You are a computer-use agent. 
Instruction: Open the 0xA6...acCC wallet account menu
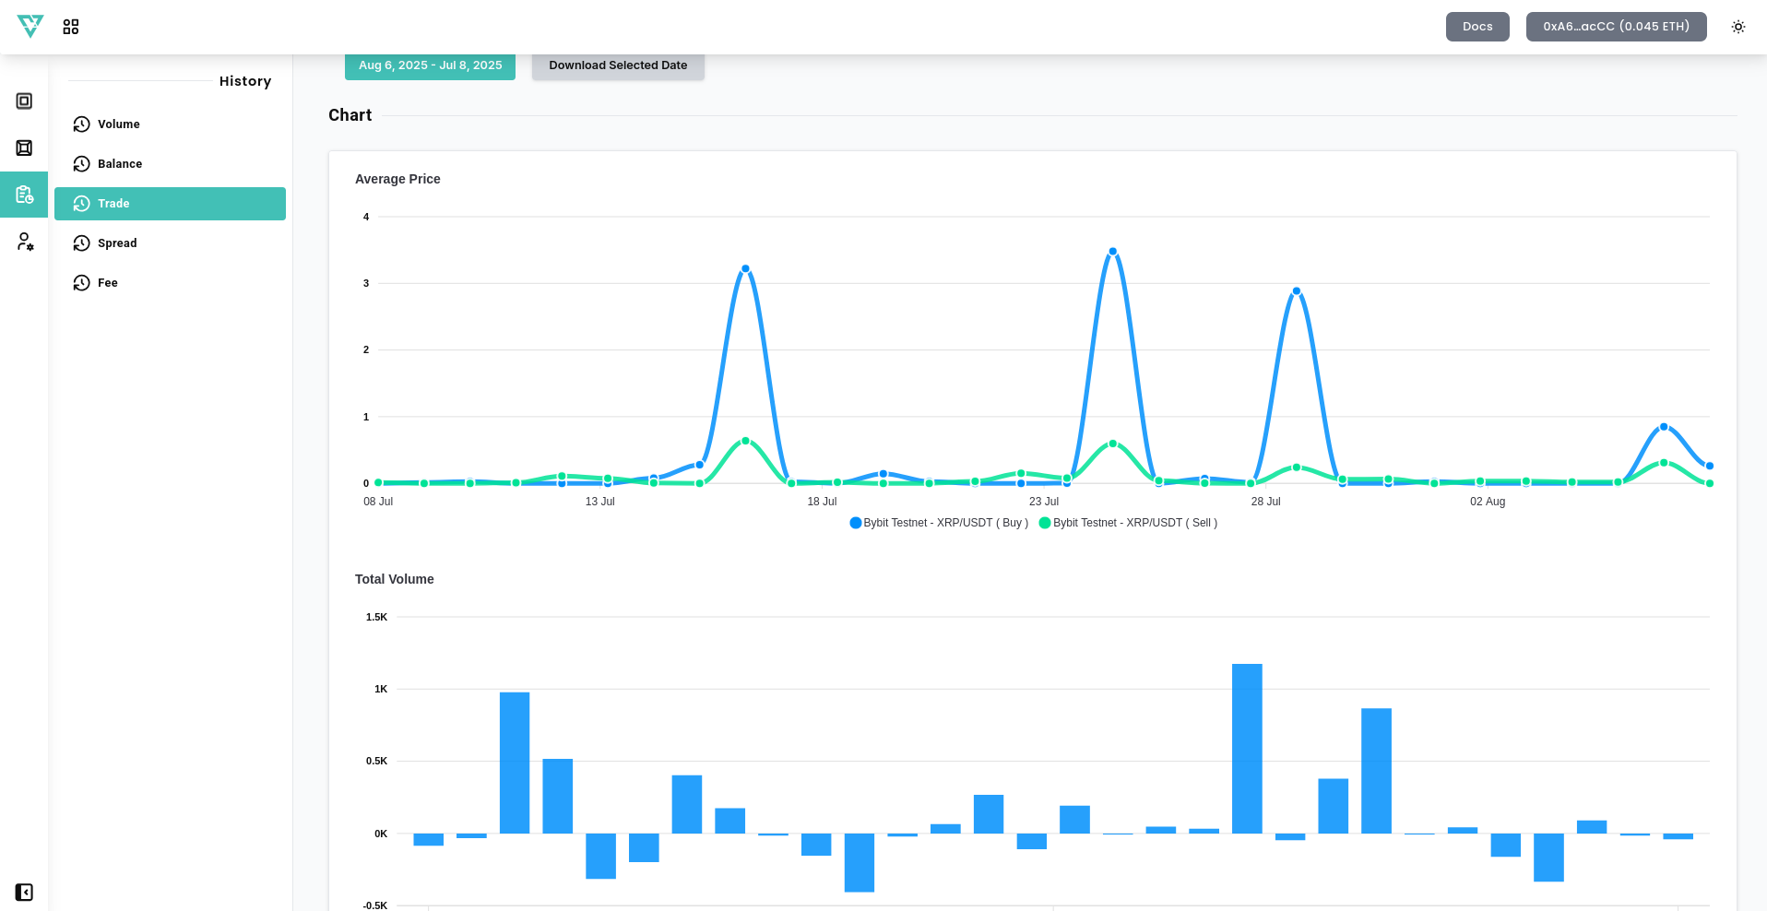click(1616, 27)
